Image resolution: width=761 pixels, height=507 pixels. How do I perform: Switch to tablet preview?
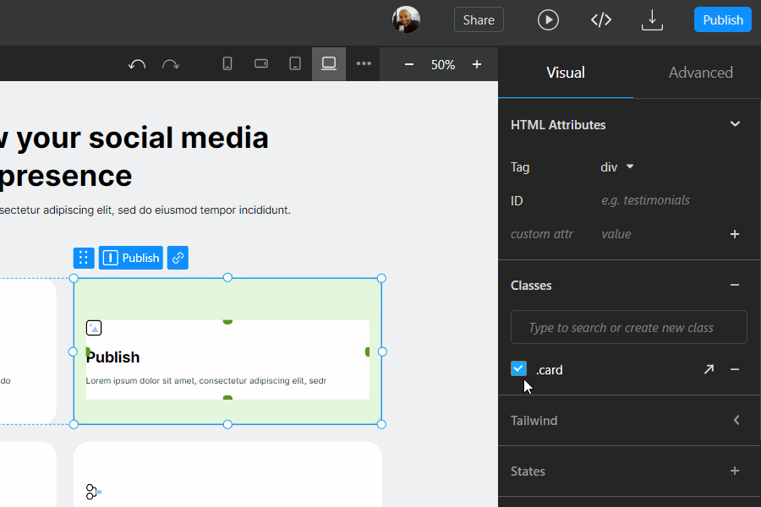coord(294,63)
